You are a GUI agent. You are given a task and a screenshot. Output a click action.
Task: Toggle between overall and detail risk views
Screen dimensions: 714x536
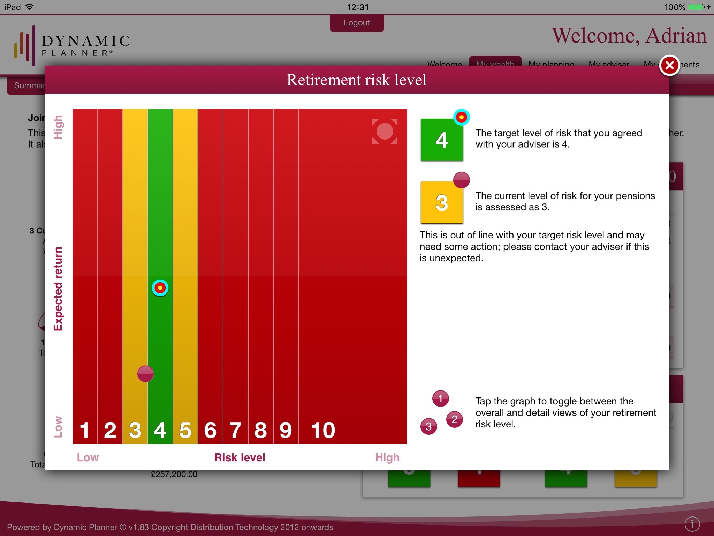[x=239, y=276]
